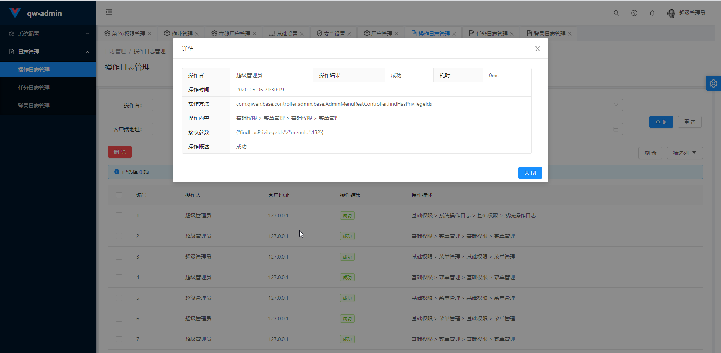Check the checkbox for row 4

pyautogui.click(x=119, y=277)
